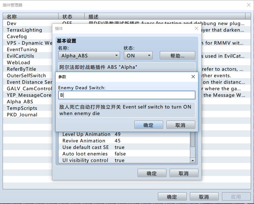Select the Alpha_ABS row in plugin manager list

27,101
